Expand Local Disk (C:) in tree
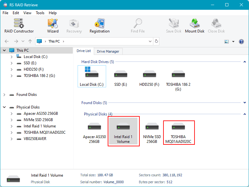The height and width of the screenshot is (187, 249). point(11,57)
